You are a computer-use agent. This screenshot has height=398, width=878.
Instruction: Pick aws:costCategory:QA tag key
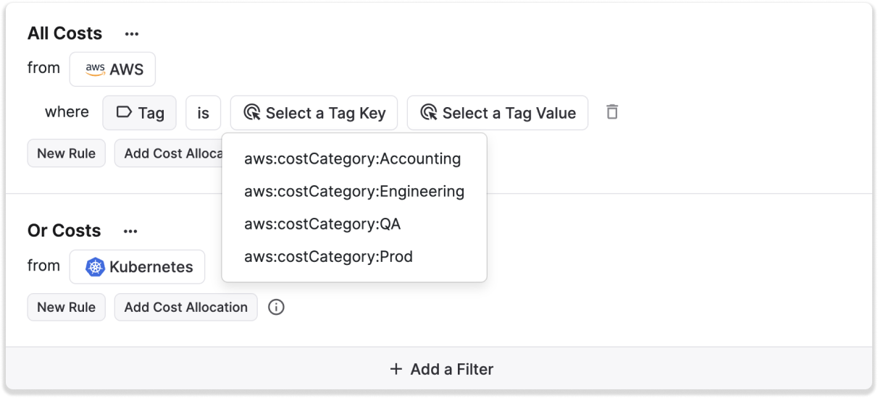coord(322,224)
